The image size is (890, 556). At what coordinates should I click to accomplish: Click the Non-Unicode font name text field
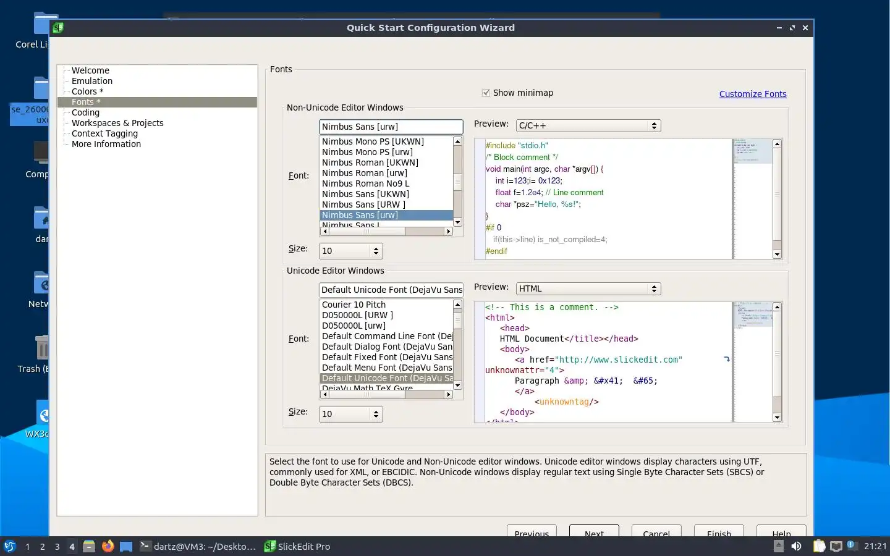pos(391,127)
